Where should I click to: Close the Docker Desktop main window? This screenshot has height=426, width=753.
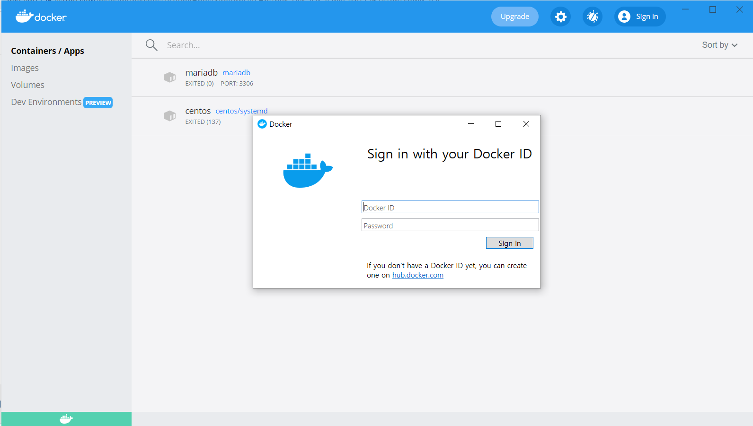tap(739, 9)
